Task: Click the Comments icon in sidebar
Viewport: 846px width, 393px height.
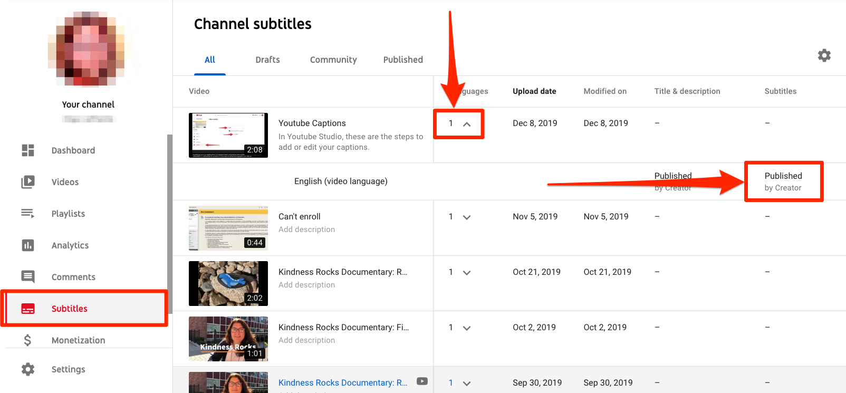Action: click(28, 277)
